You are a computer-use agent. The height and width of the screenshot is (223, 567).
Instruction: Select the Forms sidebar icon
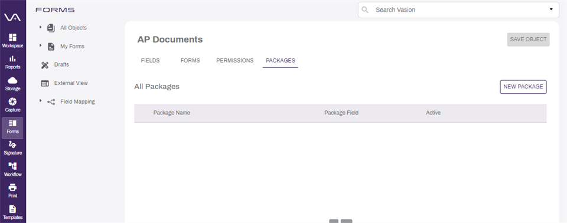[12, 128]
